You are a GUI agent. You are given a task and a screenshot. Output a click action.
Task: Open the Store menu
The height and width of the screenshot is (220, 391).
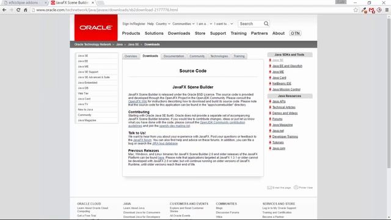click(200, 33)
